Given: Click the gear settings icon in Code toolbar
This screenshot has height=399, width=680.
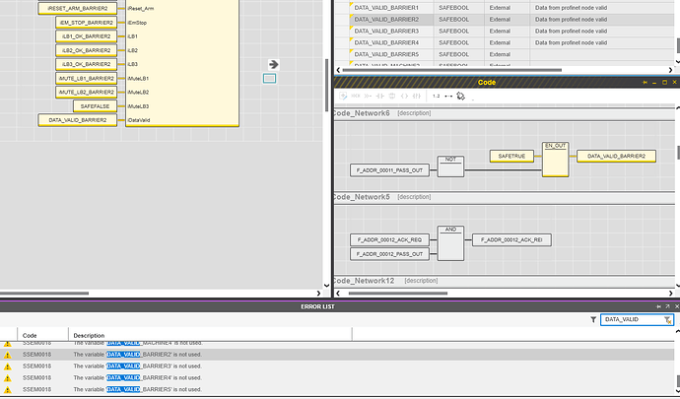Looking at the screenshot, I should click(x=460, y=96).
